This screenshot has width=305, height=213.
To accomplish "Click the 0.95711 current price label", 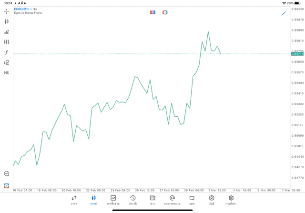I will 297,54.
